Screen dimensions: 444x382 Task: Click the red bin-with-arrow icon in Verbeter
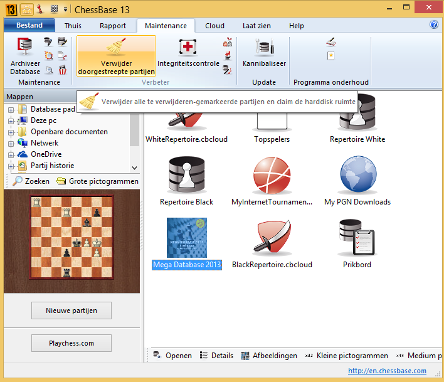click(228, 55)
